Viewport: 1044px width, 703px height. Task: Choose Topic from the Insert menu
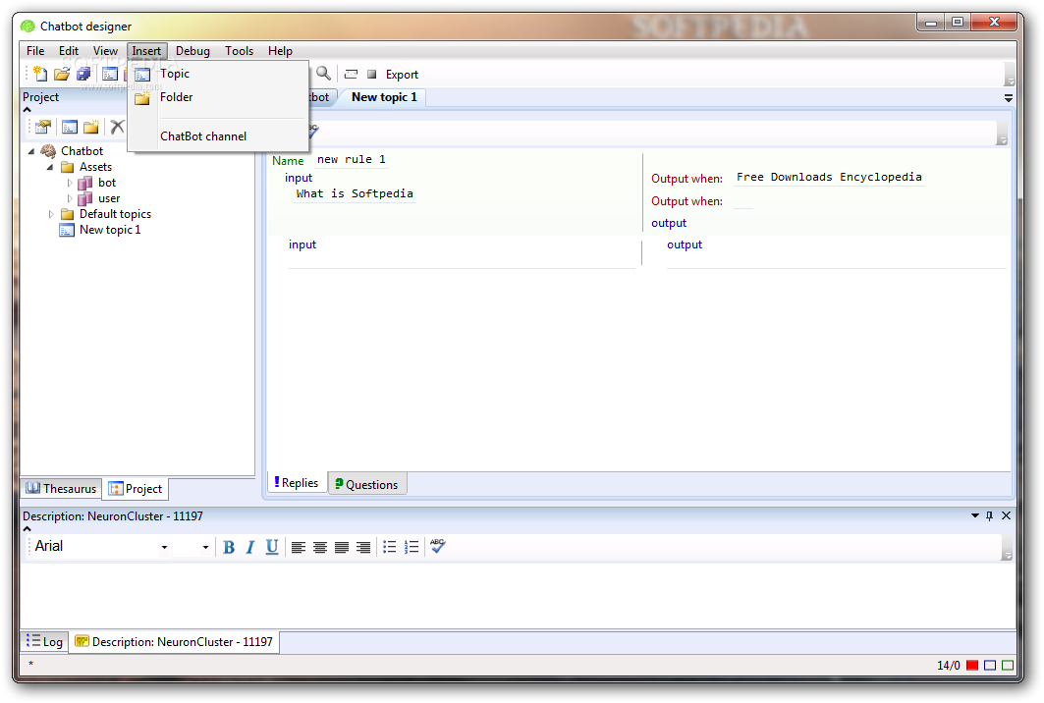(x=218, y=74)
